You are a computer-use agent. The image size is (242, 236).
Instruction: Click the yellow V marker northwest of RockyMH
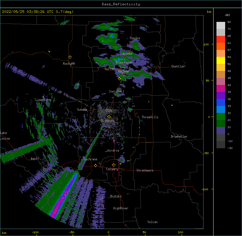click(49, 52)
